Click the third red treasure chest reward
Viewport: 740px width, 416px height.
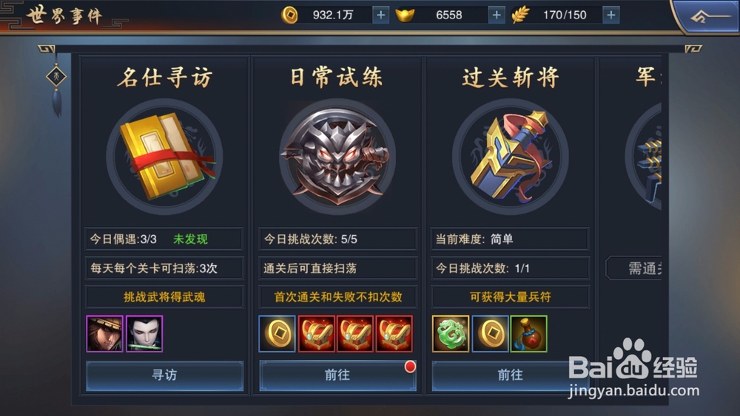394,333
